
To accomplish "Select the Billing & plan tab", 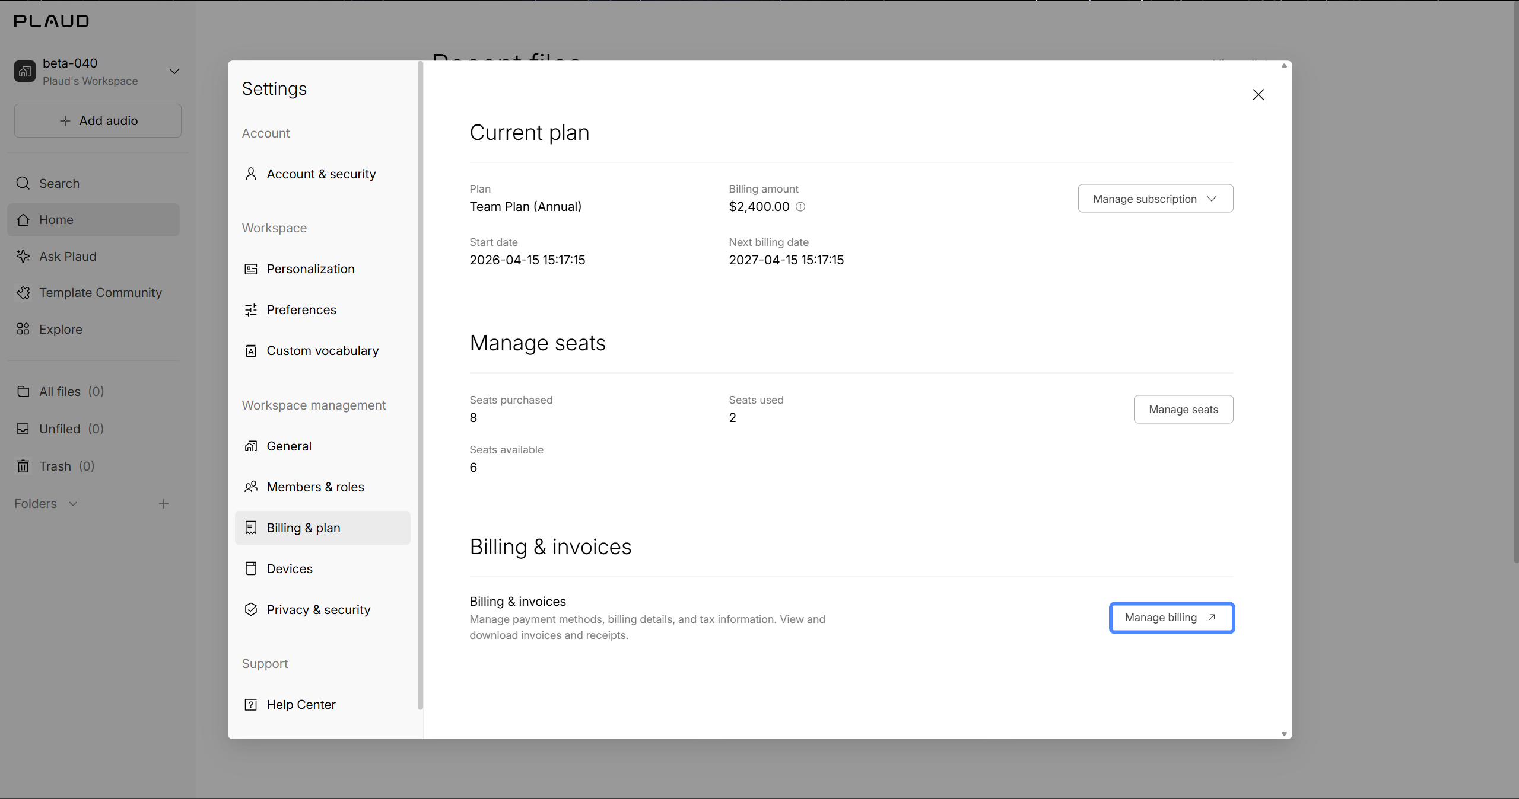I will 323,528.
